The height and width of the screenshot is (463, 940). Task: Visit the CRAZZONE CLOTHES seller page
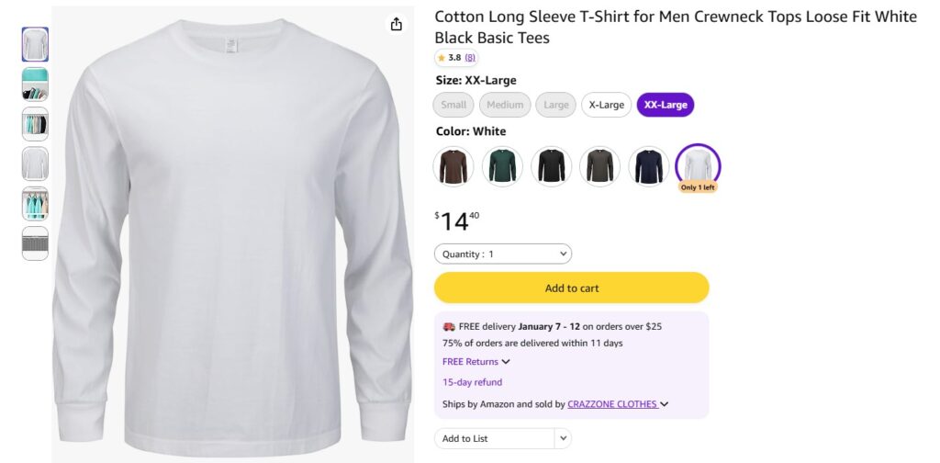pos(612,404)
